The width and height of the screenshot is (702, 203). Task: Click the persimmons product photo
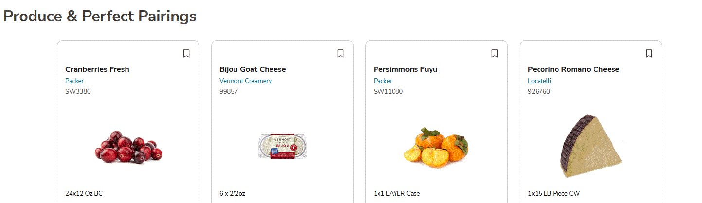436,148
